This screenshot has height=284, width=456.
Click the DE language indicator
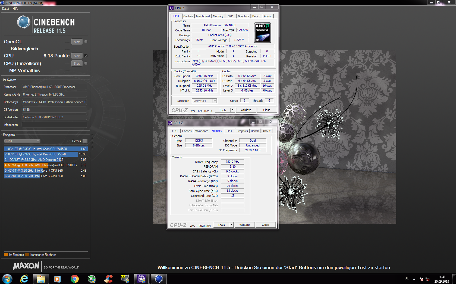point(407,278)
